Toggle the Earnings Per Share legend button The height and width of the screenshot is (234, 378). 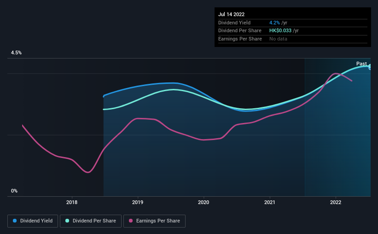click(x=154, y=221)
